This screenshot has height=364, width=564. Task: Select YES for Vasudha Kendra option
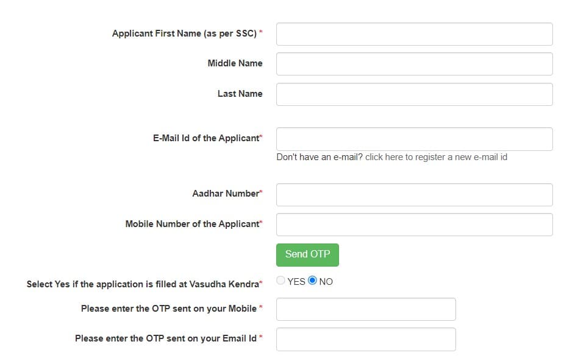280,281
